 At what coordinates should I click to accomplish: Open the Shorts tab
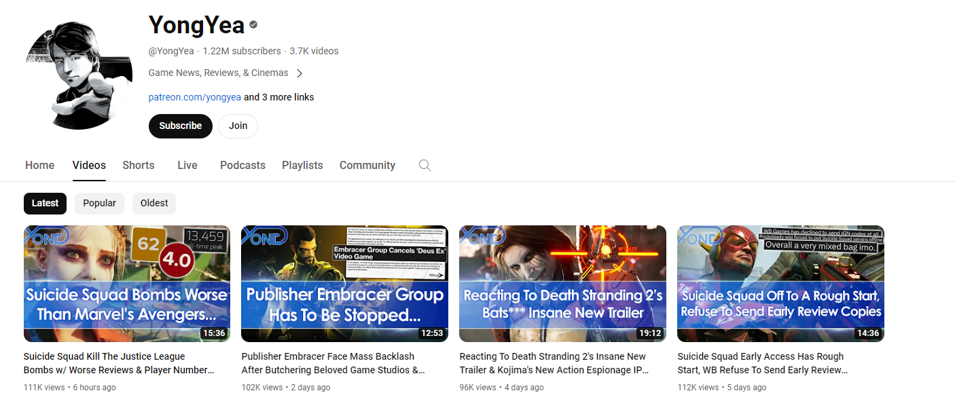click(x=139, y=165)
